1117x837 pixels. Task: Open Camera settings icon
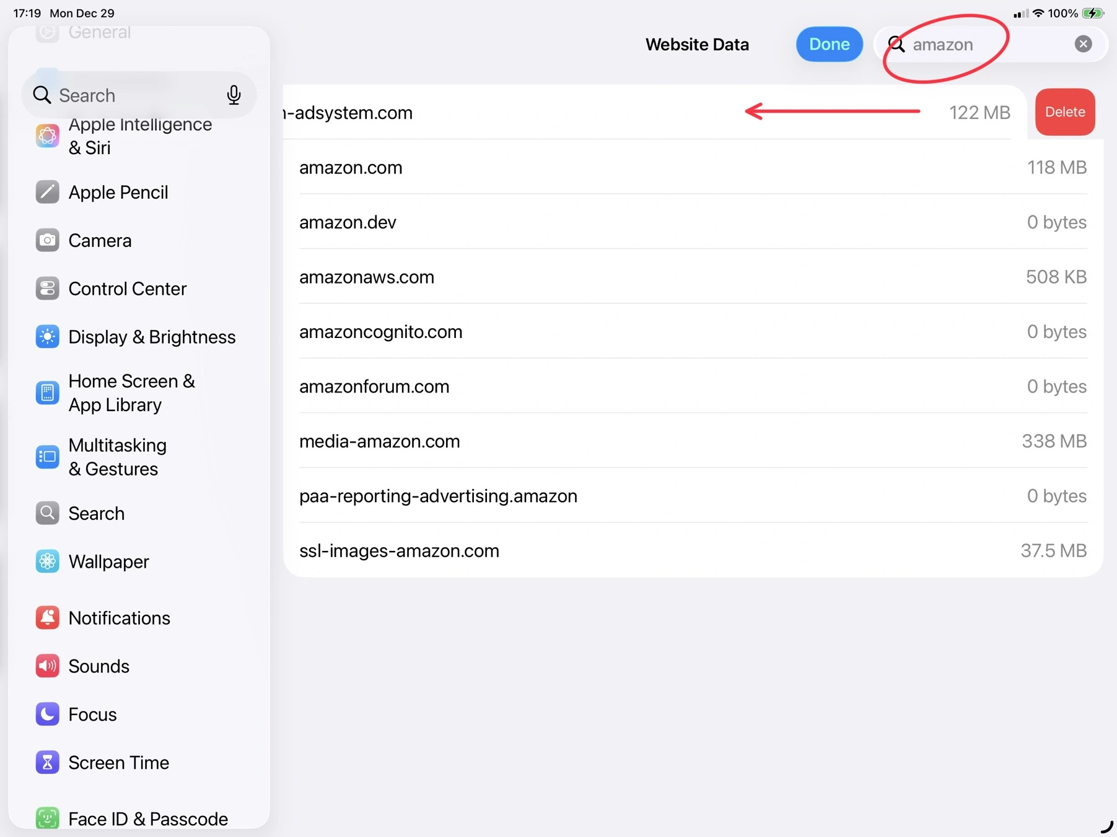click(47, 240)
